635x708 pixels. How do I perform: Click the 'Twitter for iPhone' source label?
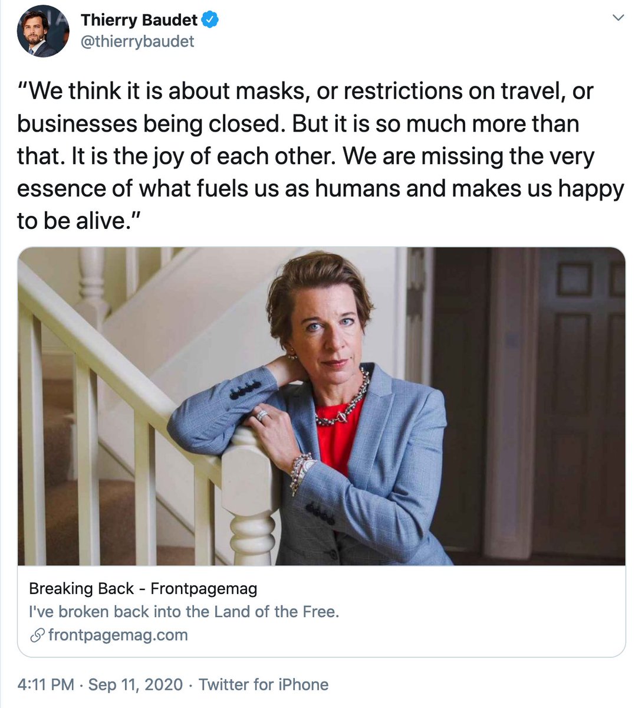[x=264, y=684]
